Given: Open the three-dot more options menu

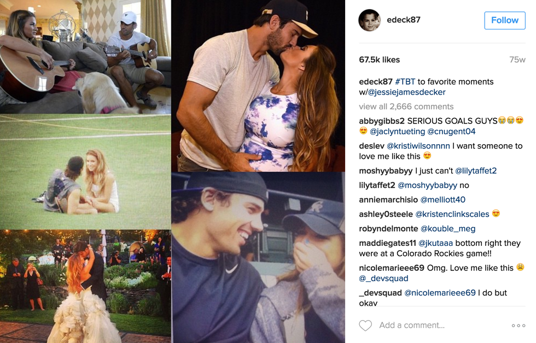Looking at the screenshot, I should [x=518, y=326].
